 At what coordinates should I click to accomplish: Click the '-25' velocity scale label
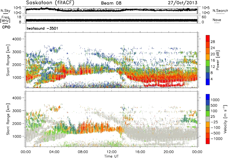[214, 122]
